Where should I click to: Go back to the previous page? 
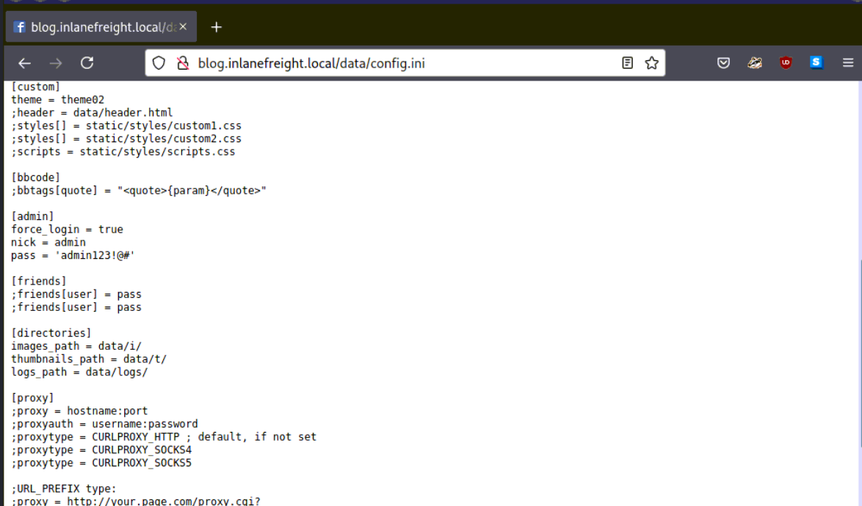point(24,64)
